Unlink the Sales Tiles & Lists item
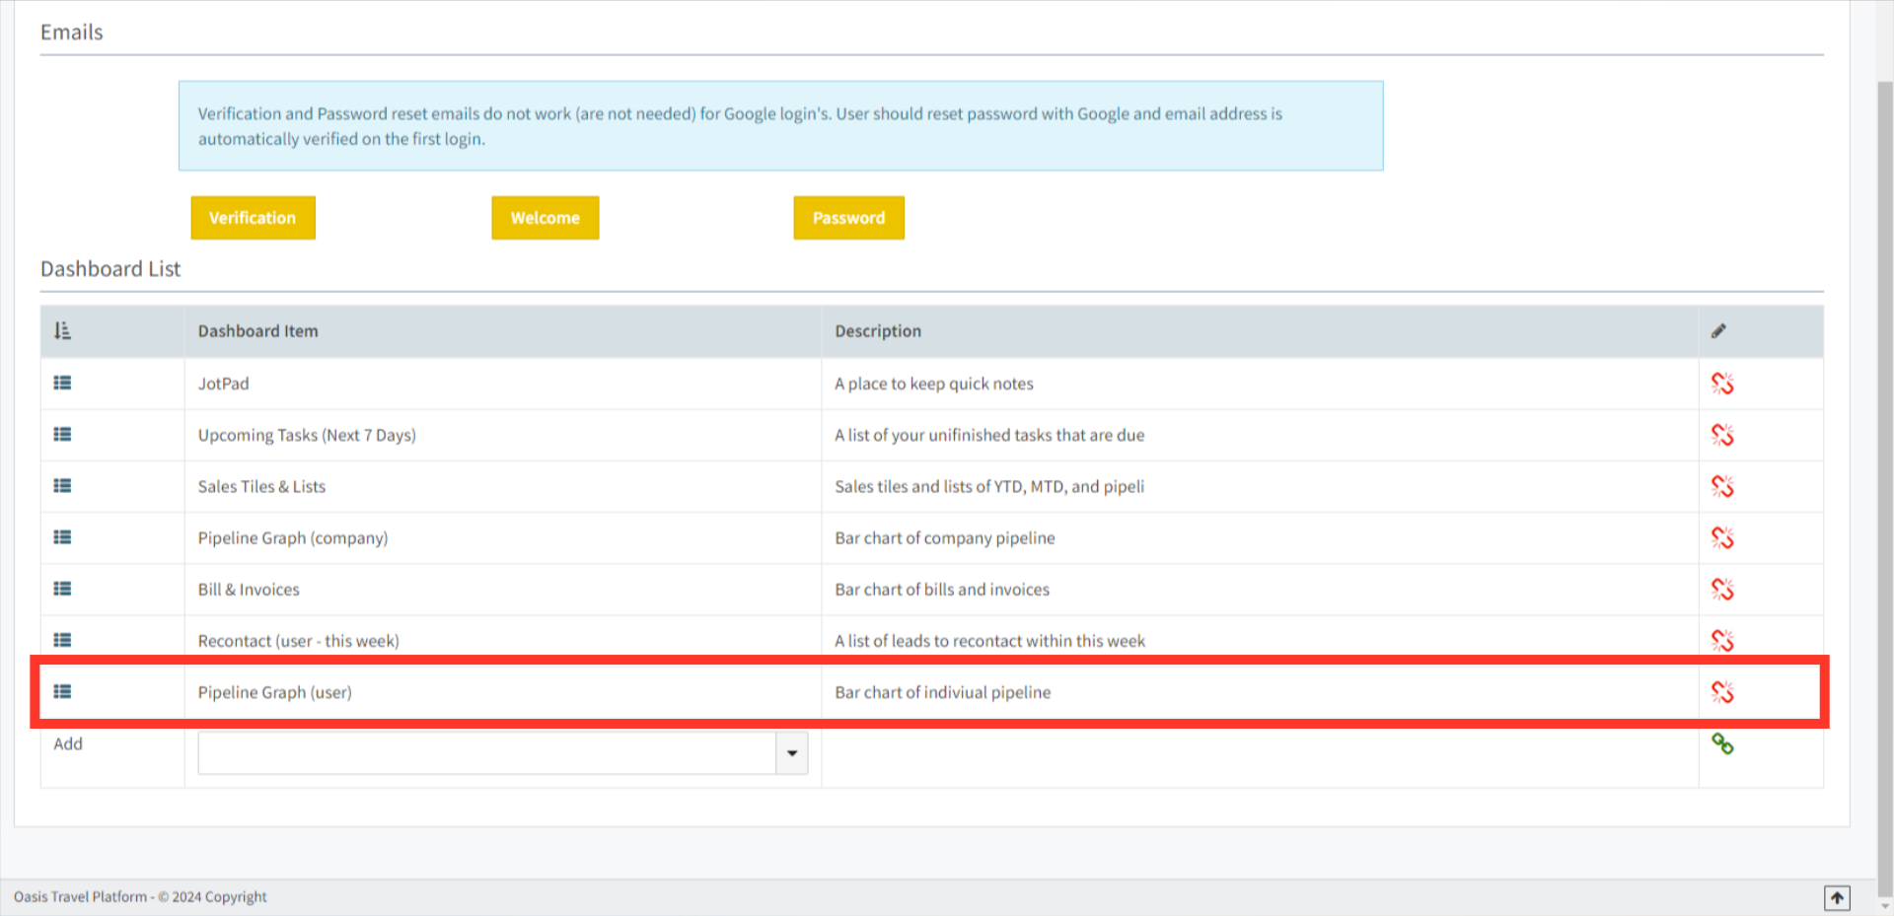Image resolution: width=1894 pixels, height=916 pixels. 1723,486
